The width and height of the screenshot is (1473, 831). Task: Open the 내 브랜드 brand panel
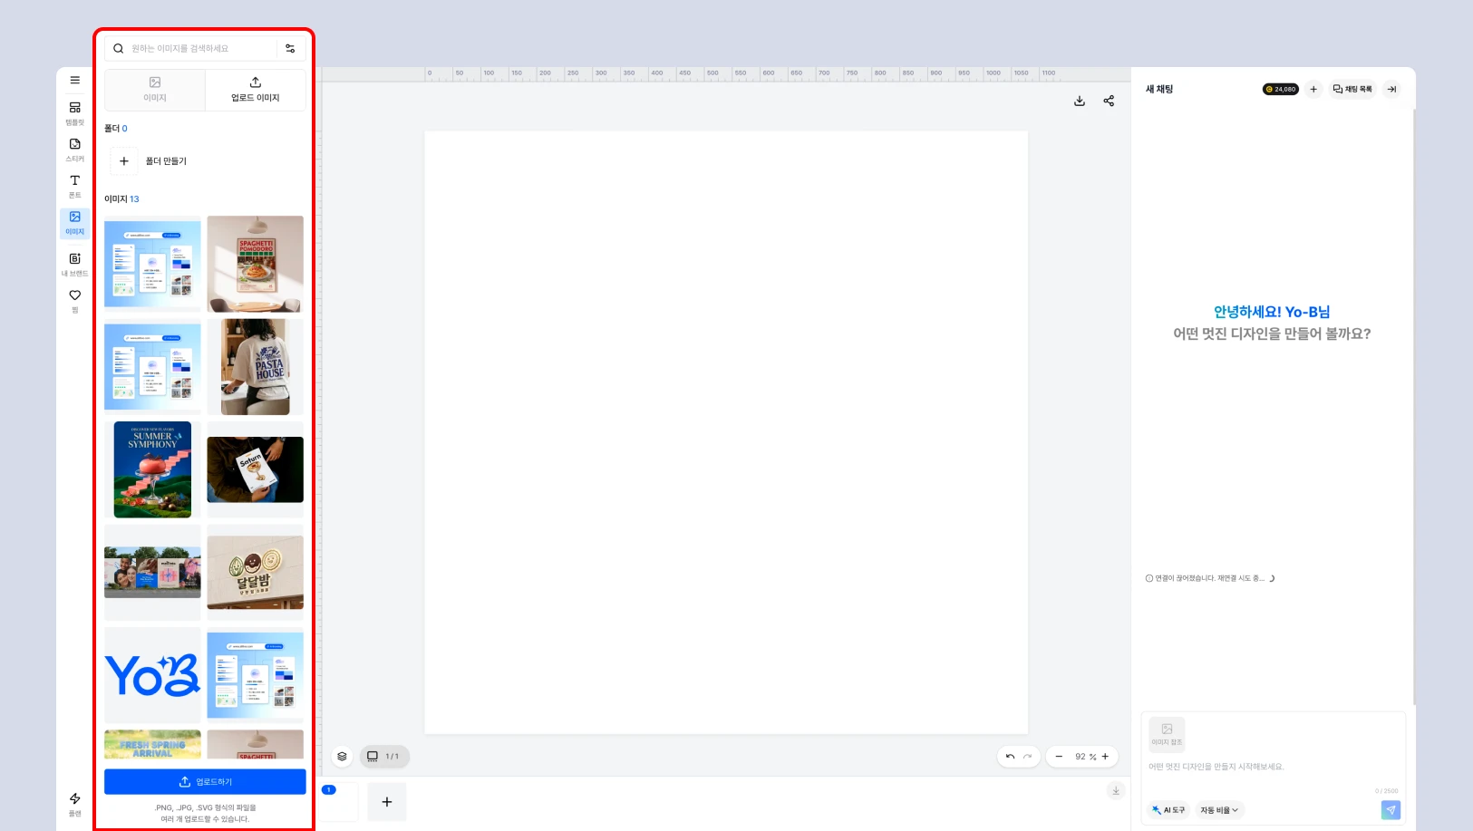click(x=75, y=265)
